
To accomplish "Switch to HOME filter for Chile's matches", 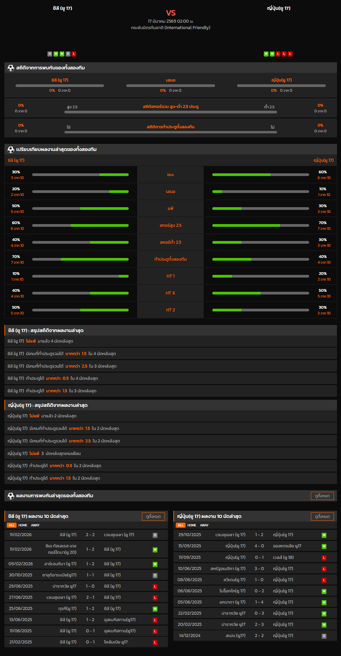I will coord(23,525).
